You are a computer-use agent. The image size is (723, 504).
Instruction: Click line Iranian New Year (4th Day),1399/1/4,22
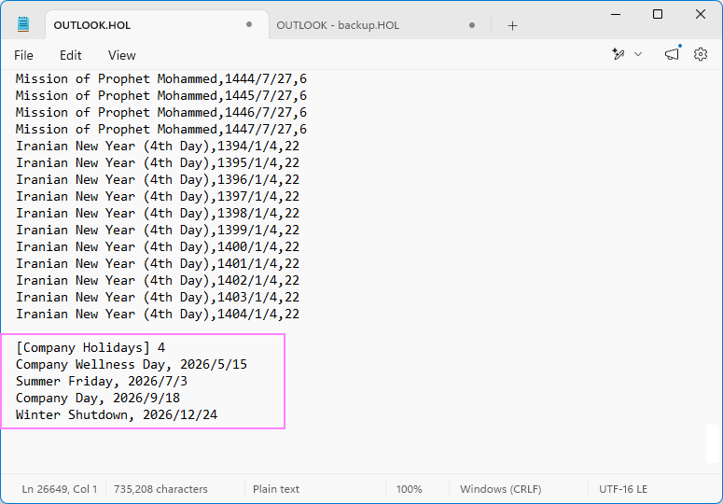(158, 231)
